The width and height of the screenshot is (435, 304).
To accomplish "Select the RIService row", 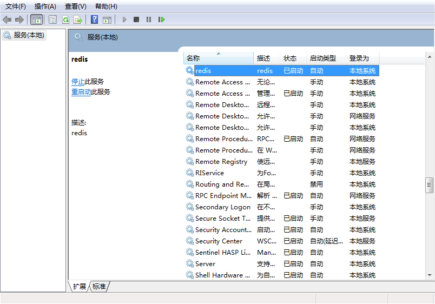I will (281, 173).
